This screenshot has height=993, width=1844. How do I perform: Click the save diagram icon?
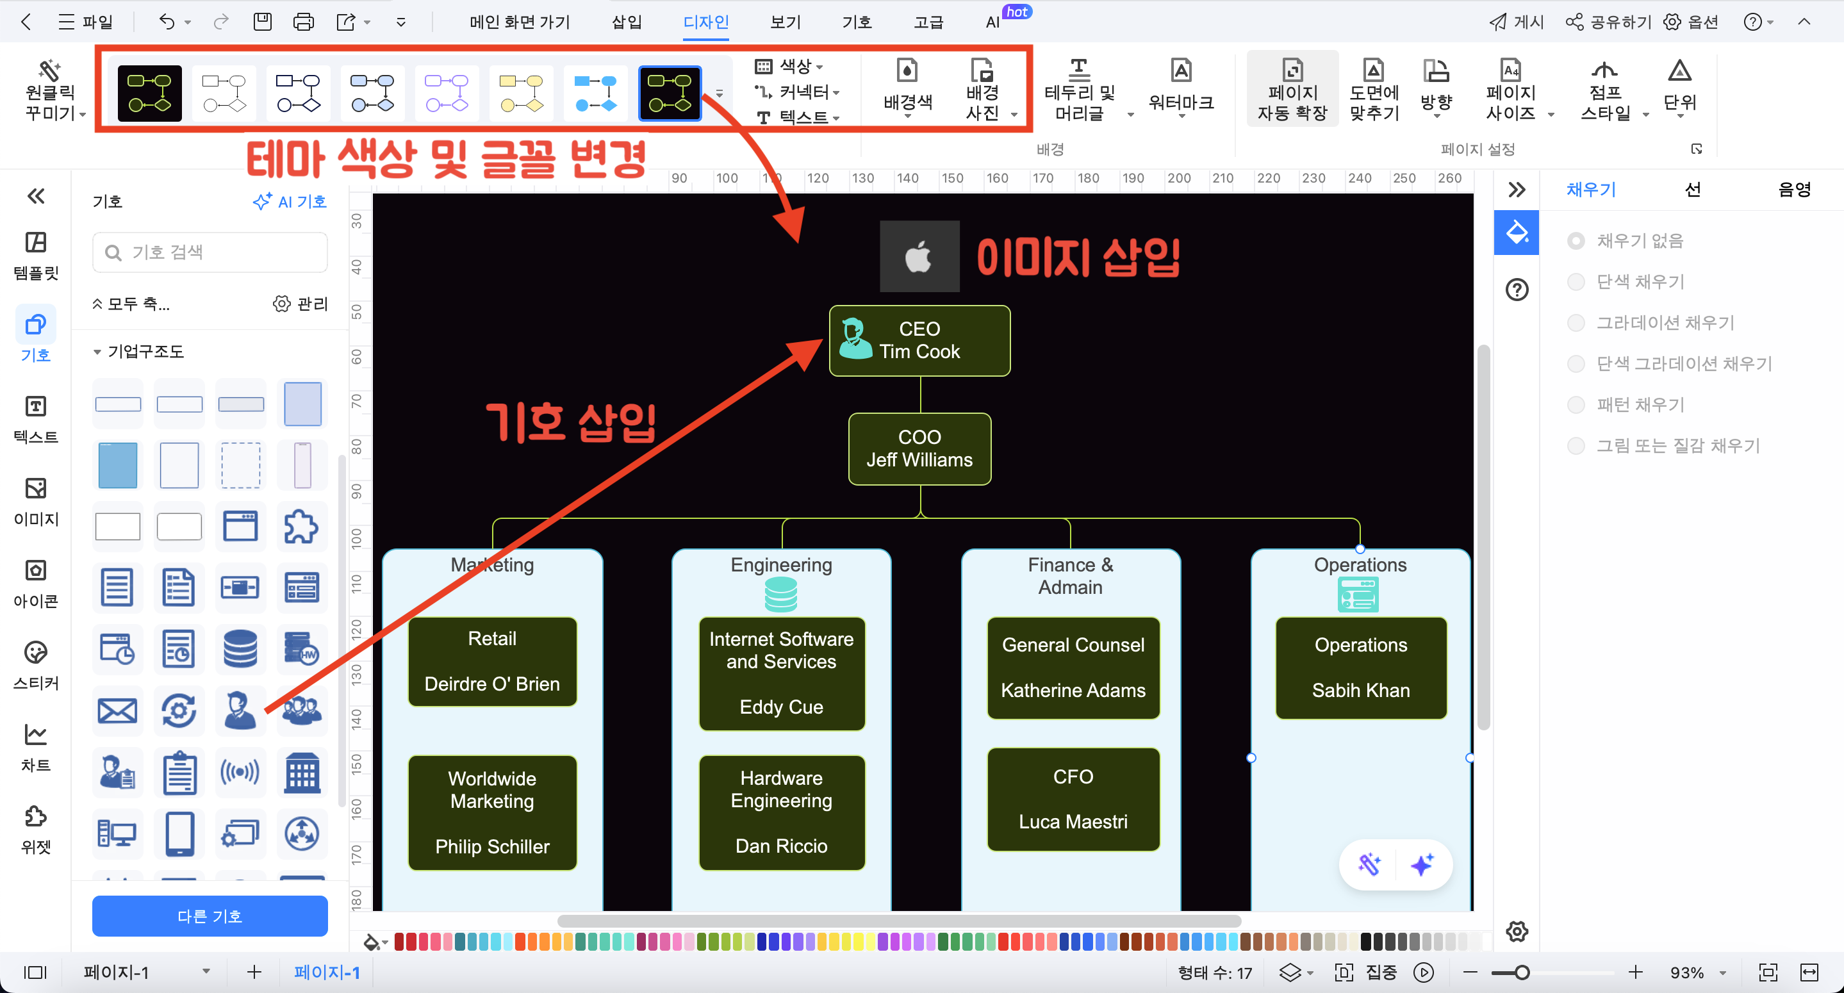click(x=263, y=22)
